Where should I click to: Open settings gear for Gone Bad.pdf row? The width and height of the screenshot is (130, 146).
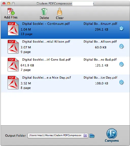tap(121, 64)
